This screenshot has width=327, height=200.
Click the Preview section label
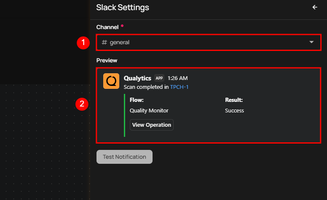[107, 60]
